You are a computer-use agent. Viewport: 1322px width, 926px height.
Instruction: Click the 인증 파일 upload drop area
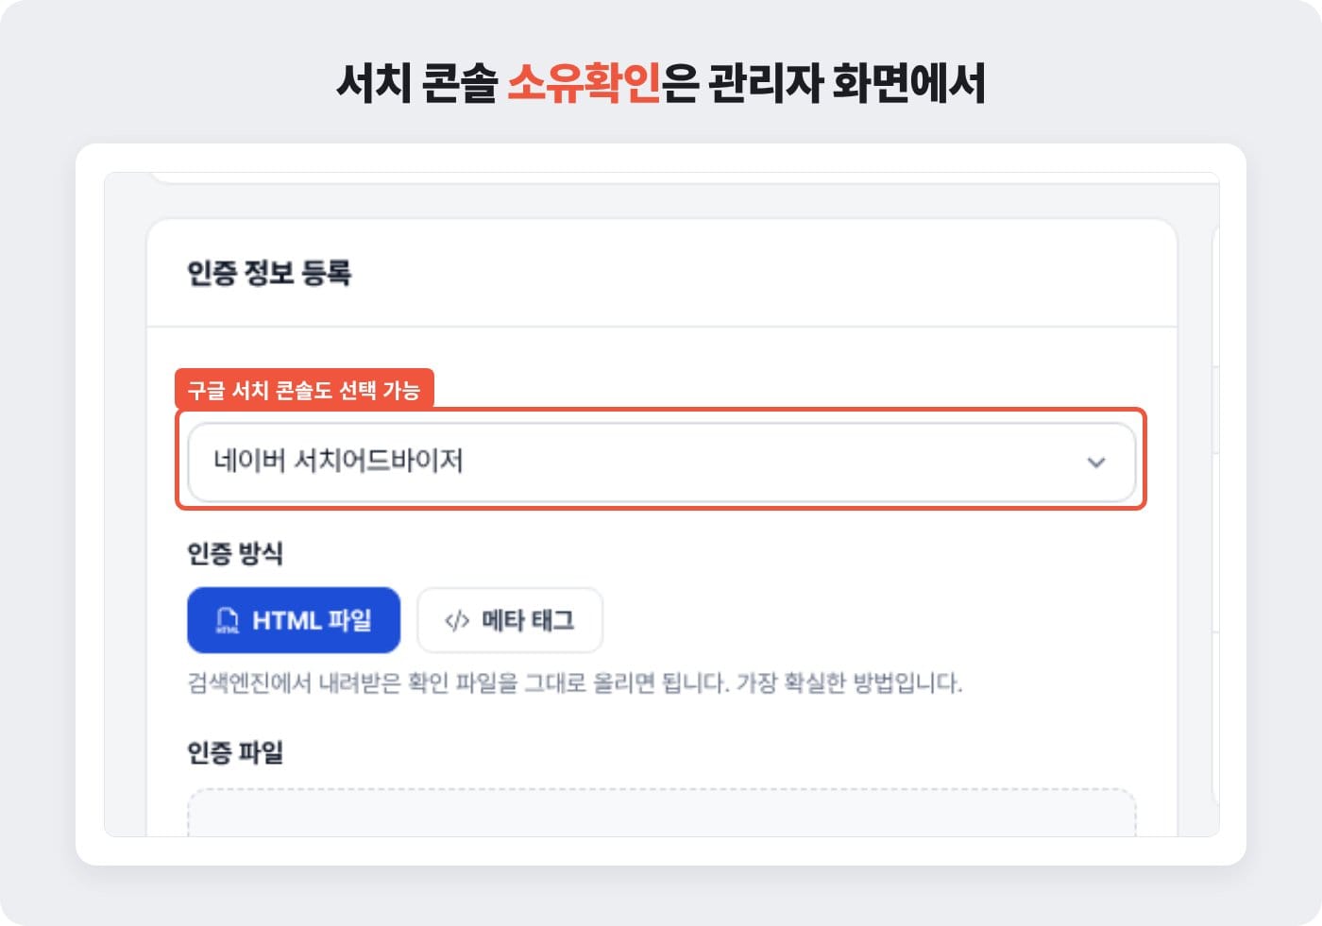click(661, 814)
